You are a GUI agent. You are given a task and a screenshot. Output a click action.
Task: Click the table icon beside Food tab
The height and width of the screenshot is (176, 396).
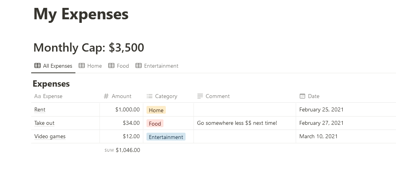pos(111,66)
